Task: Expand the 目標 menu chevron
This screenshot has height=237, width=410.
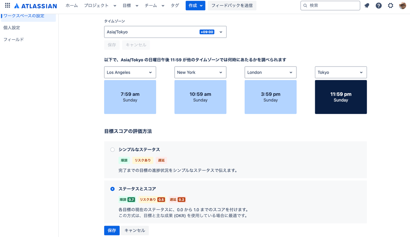Action: point(137,6)
